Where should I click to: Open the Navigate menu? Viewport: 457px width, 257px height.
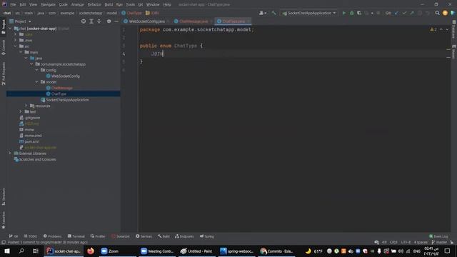(48, 5)
